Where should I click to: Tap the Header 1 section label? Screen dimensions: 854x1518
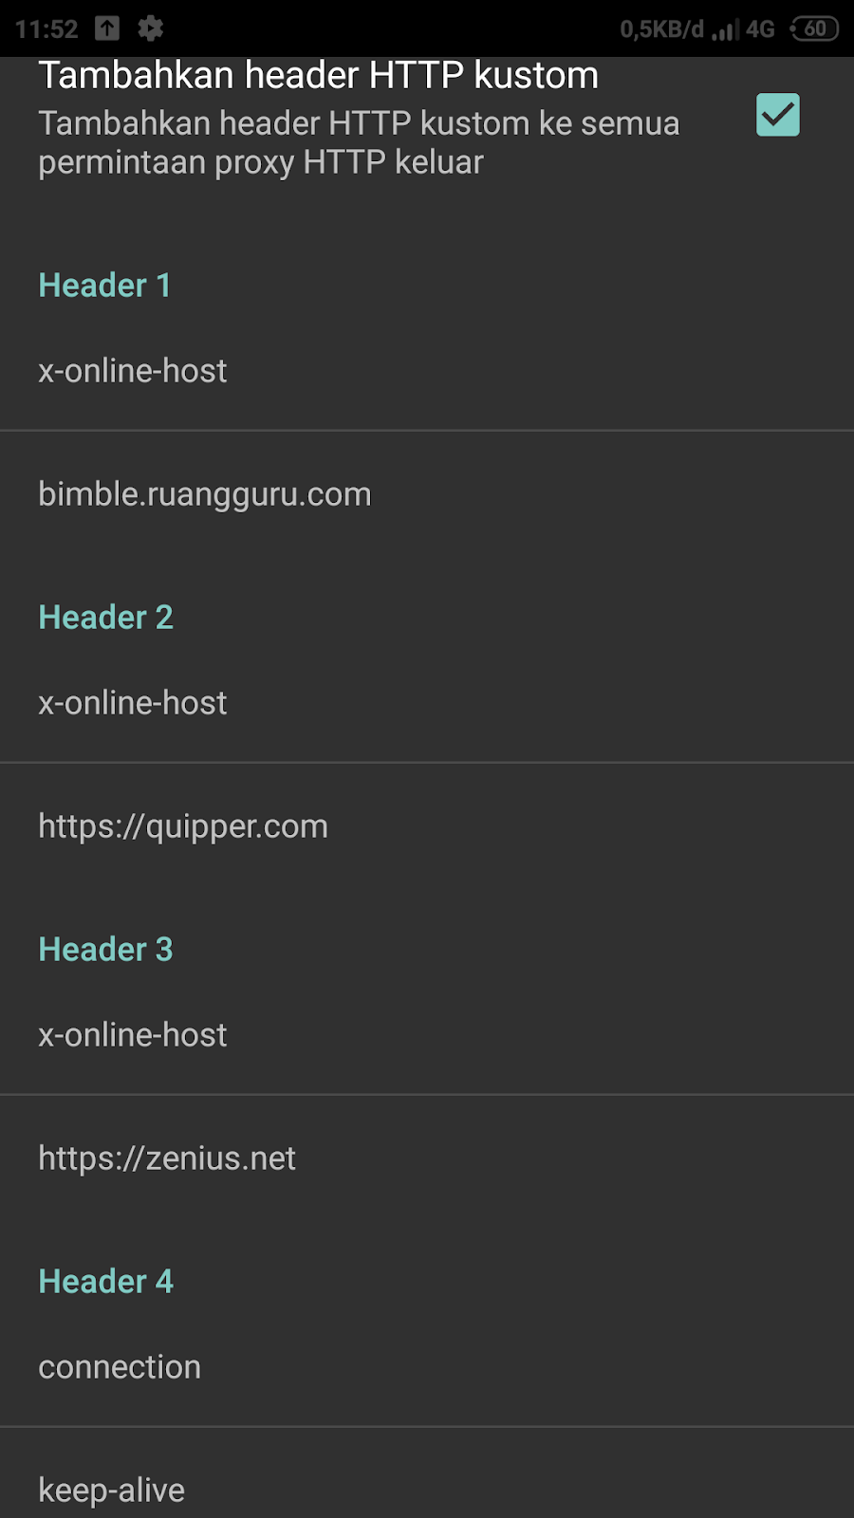pyautogui.click(x=104, y=286)
